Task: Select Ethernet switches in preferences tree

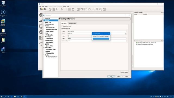Action: [51, 30]
